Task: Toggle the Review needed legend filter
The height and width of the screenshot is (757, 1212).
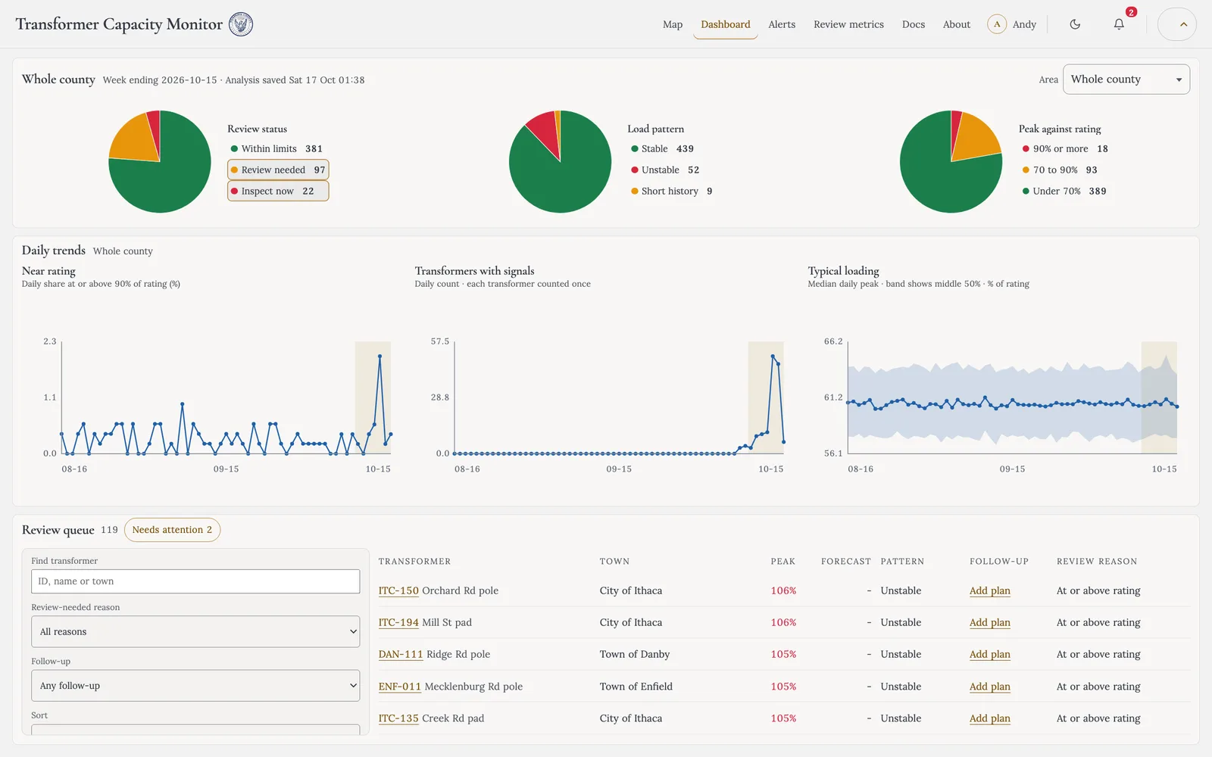Action: pyautogui.click(x=278, y=170)
